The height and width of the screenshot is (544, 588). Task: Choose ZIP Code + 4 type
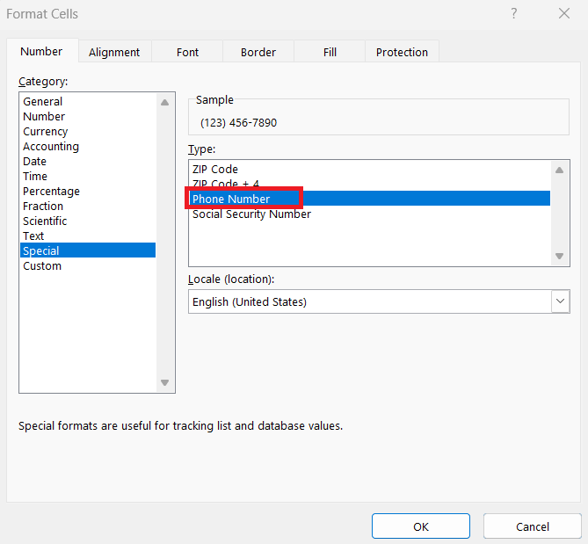(370, 184)
